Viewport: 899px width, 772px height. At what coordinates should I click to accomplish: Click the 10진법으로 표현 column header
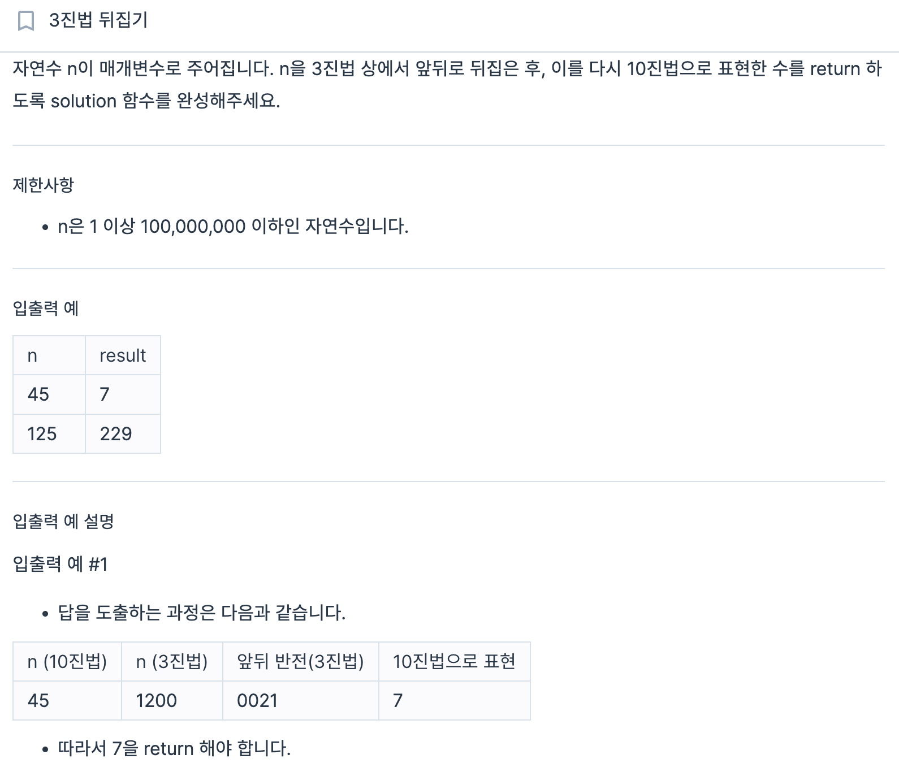tap(455, 661)
